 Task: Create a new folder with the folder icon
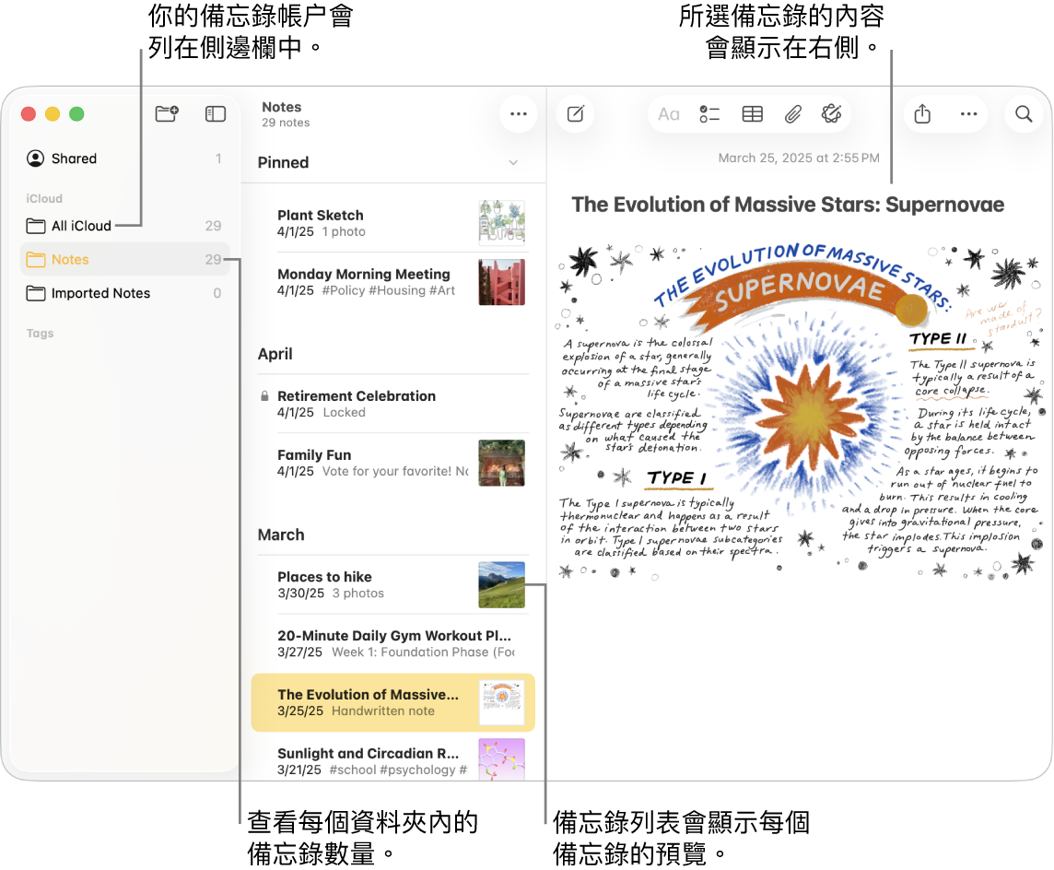(x=167, y=113)
